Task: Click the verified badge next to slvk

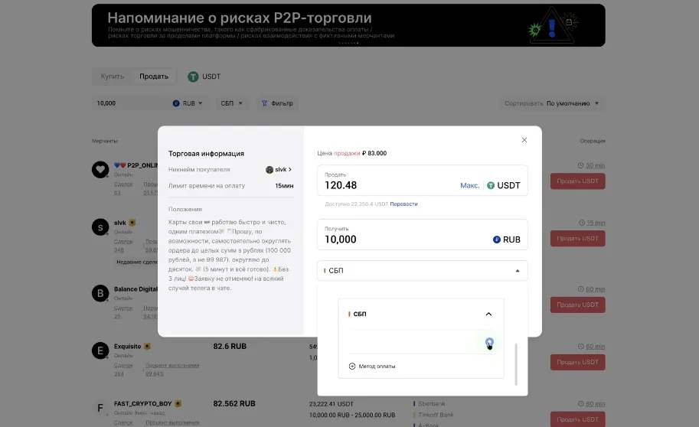Action: [132, 223]
